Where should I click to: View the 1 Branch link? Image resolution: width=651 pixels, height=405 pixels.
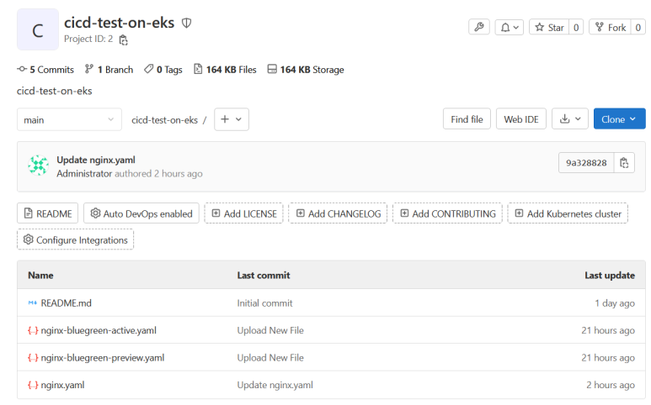pos(109,70)
